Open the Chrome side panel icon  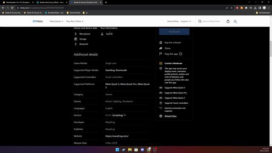(x=260, y=8)
